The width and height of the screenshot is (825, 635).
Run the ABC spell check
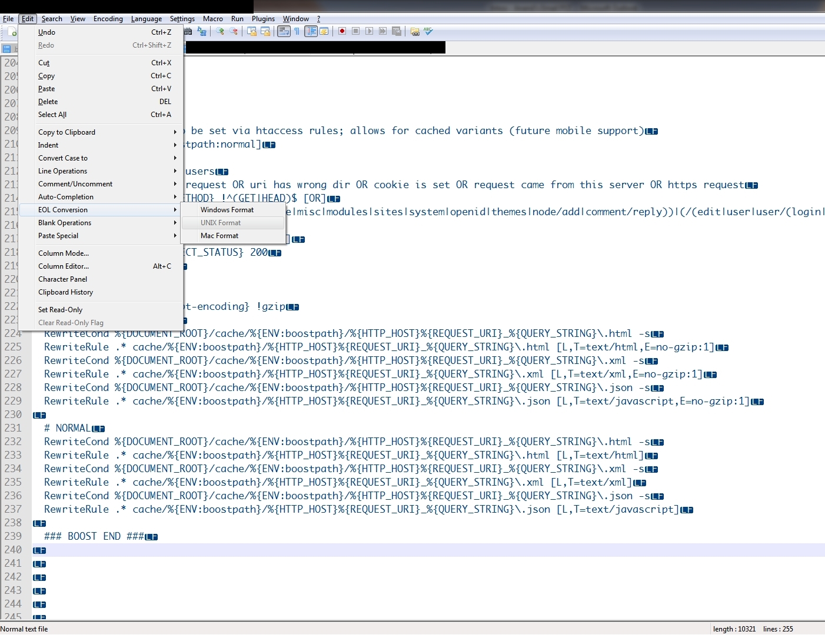(x=427, y=31)
